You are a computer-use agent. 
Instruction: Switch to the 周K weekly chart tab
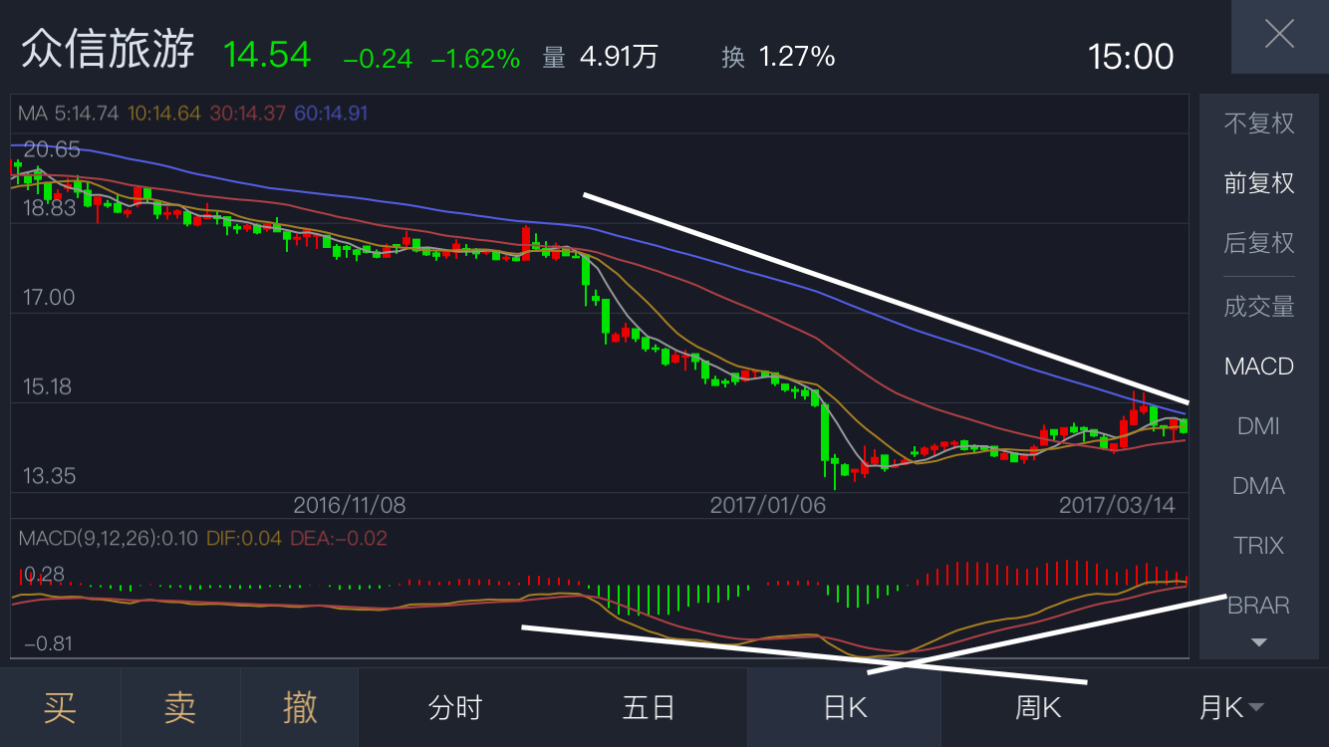[x=1038, y=708]
